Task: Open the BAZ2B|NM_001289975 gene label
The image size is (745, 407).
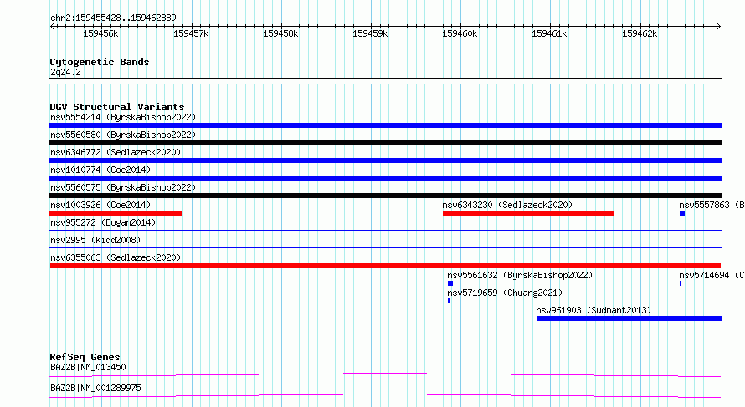Action: pyautogui.click(x=95, y=388)
